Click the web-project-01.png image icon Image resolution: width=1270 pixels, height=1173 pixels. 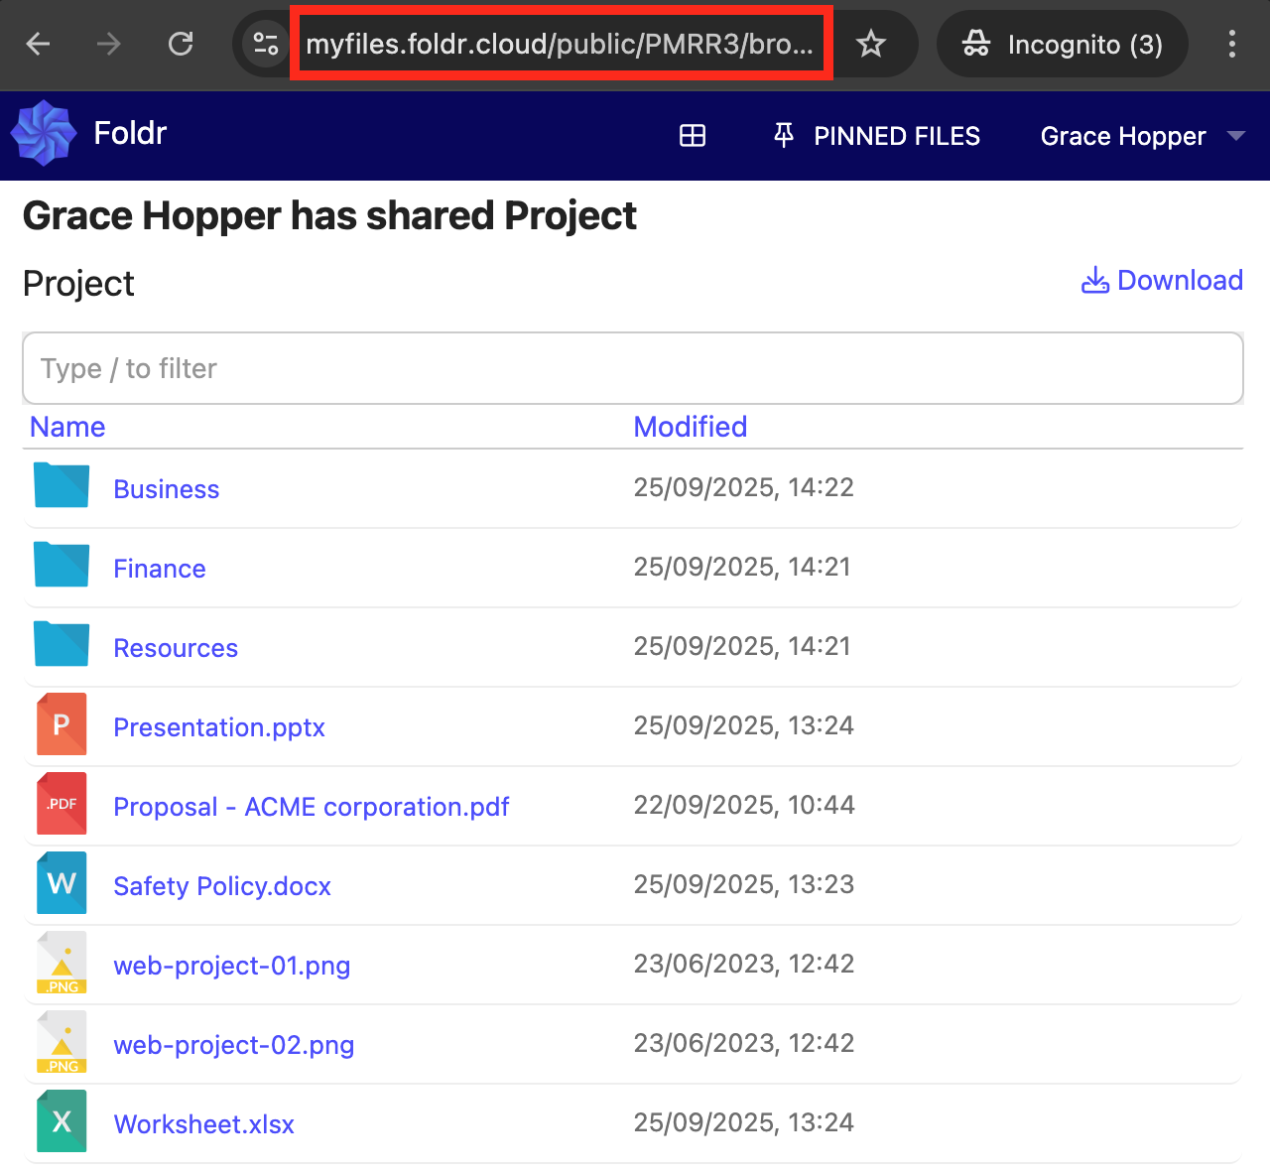62,964
